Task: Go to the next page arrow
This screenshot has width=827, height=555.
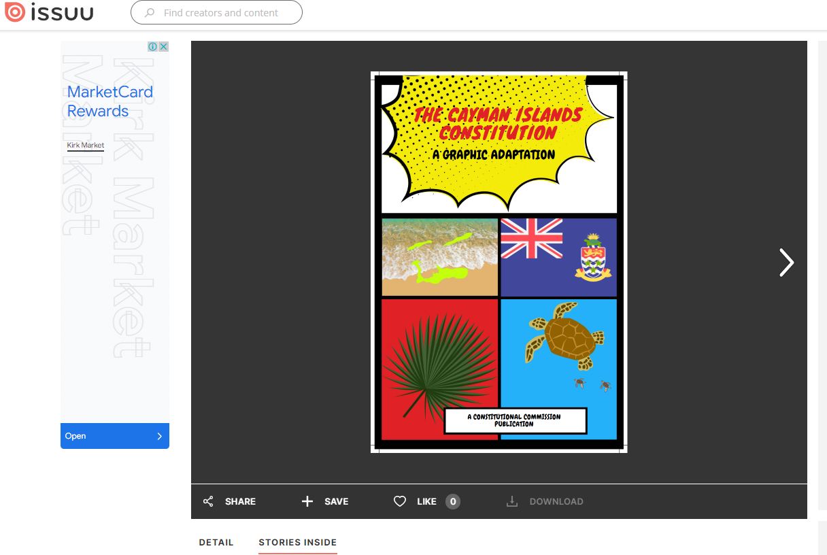Action: click(x=786, y=263)
